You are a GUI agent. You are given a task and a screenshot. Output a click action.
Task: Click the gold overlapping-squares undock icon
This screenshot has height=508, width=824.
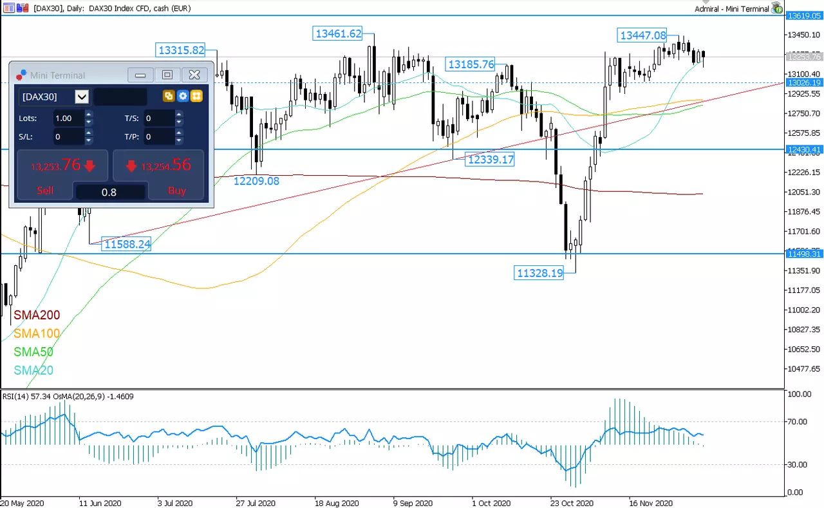pos(169,96)
